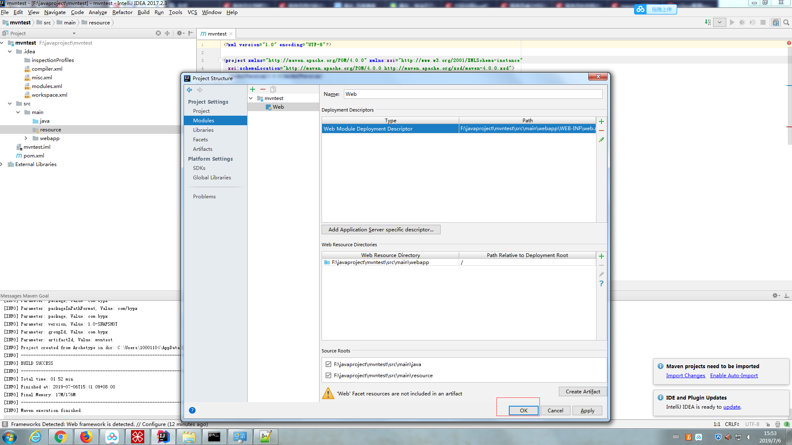This screenshot has height=445, width=792.
Task: Open Search Everywhere magnifier icon
Action: click(x=787, y=22)
